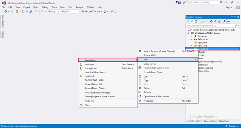Image resolution: width=241 pixels, height=128 pixels.
Task: Open the Debug menu in menu bar
Action: click(x=45, y=7)
